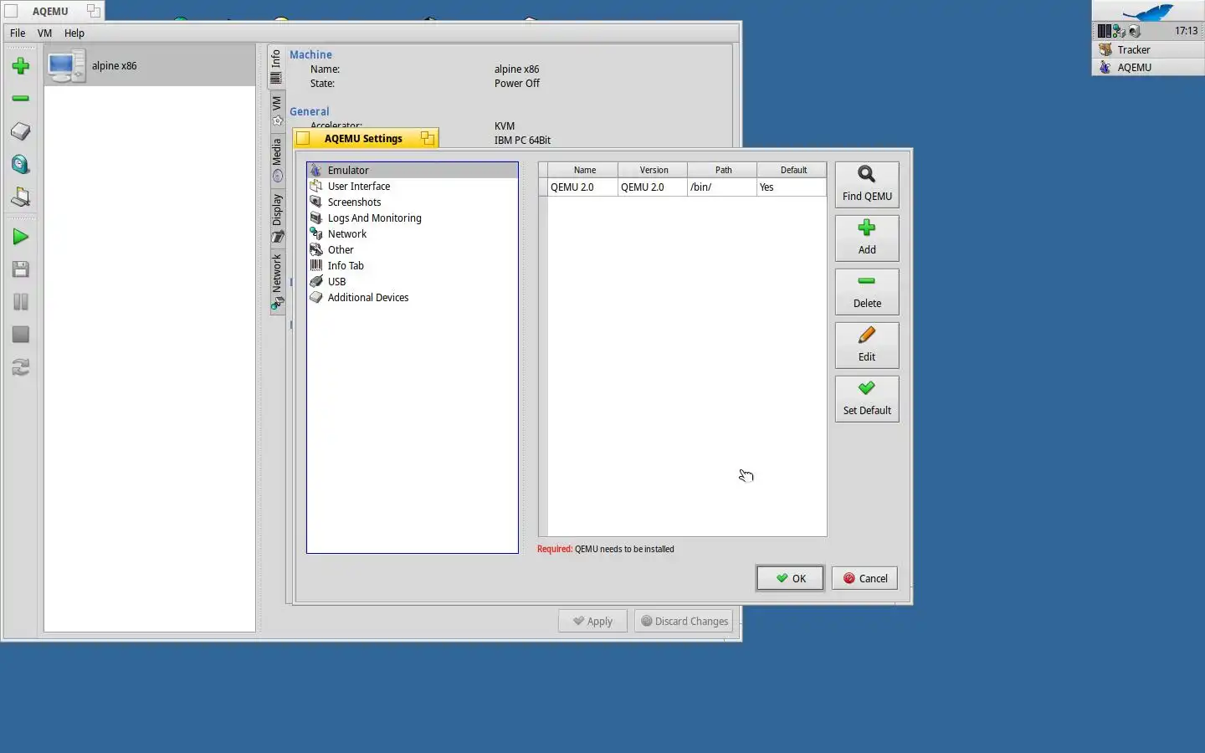Click the volume speaker tray icon
This screenshot has width=1205, height=753.
(1135, 31)
